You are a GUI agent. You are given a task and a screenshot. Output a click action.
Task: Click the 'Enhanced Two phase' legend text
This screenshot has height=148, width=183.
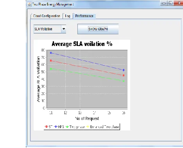(104, 127)
